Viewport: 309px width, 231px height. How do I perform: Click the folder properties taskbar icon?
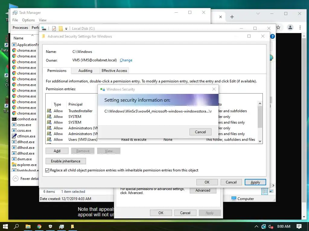(x=72, y=226)
